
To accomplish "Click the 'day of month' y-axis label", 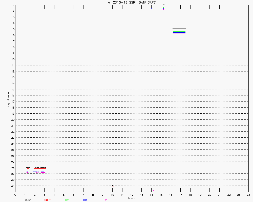I will pos(8,98).
